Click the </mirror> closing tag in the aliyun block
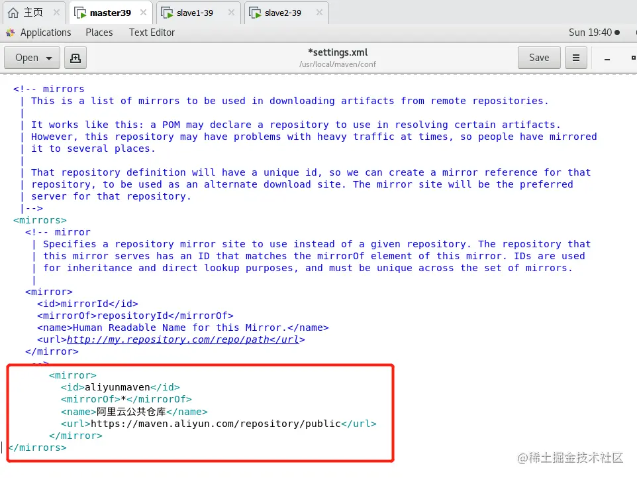637x478 pixels. point(75,436)
